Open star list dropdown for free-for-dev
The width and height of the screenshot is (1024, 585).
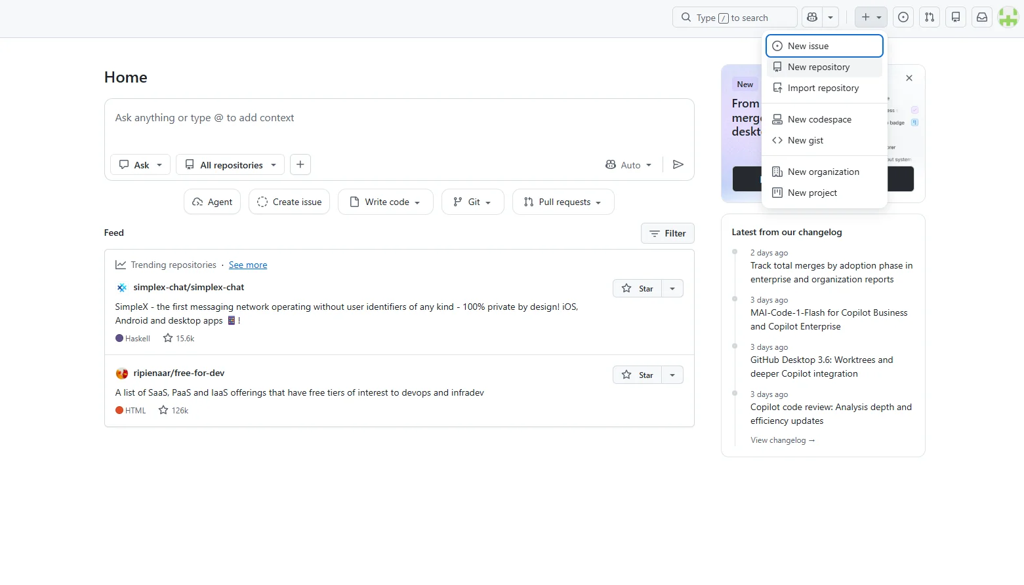click(x=672, y=375)
